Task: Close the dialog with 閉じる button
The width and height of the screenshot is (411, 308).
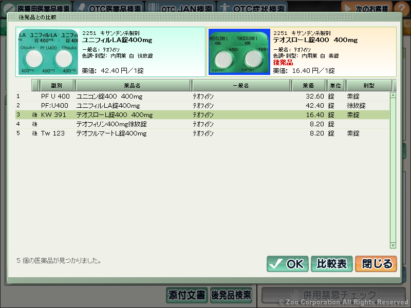Action: pyautogui.click(x=376, y=264)
